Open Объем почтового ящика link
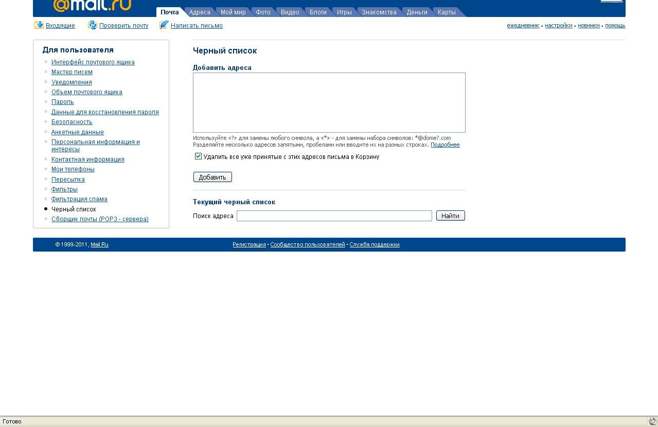 tap(87, 92)
